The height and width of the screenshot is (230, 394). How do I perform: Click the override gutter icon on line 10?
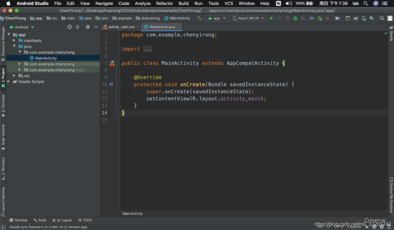(x=111, y=84)
